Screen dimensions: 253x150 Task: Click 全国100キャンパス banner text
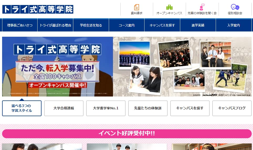58,76
